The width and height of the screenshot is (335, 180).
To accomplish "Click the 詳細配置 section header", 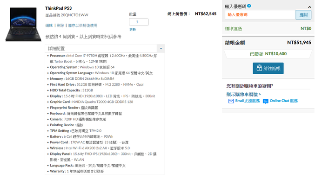I will click(x=101, y=48).
